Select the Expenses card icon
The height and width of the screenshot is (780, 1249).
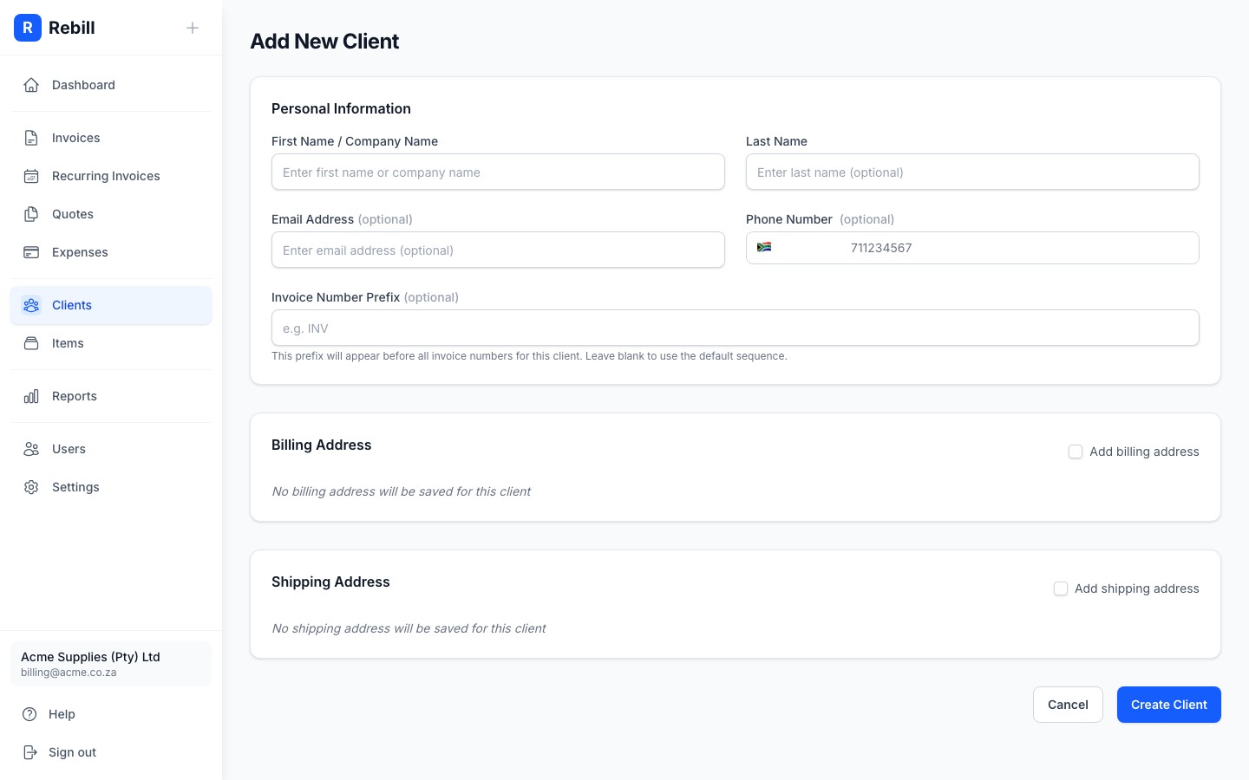[x=31, y=252]
